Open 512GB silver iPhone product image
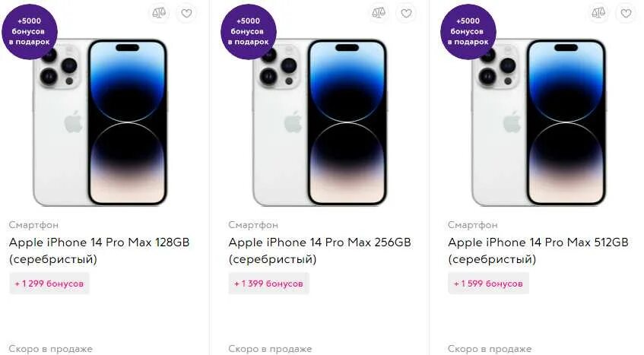The image size is (644, 355). pyautogui.click(x=539, y=122)
